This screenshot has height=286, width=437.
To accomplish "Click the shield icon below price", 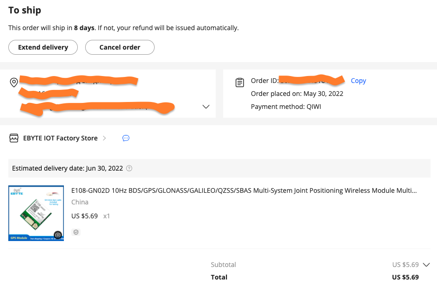I will (x=76, y=232).
